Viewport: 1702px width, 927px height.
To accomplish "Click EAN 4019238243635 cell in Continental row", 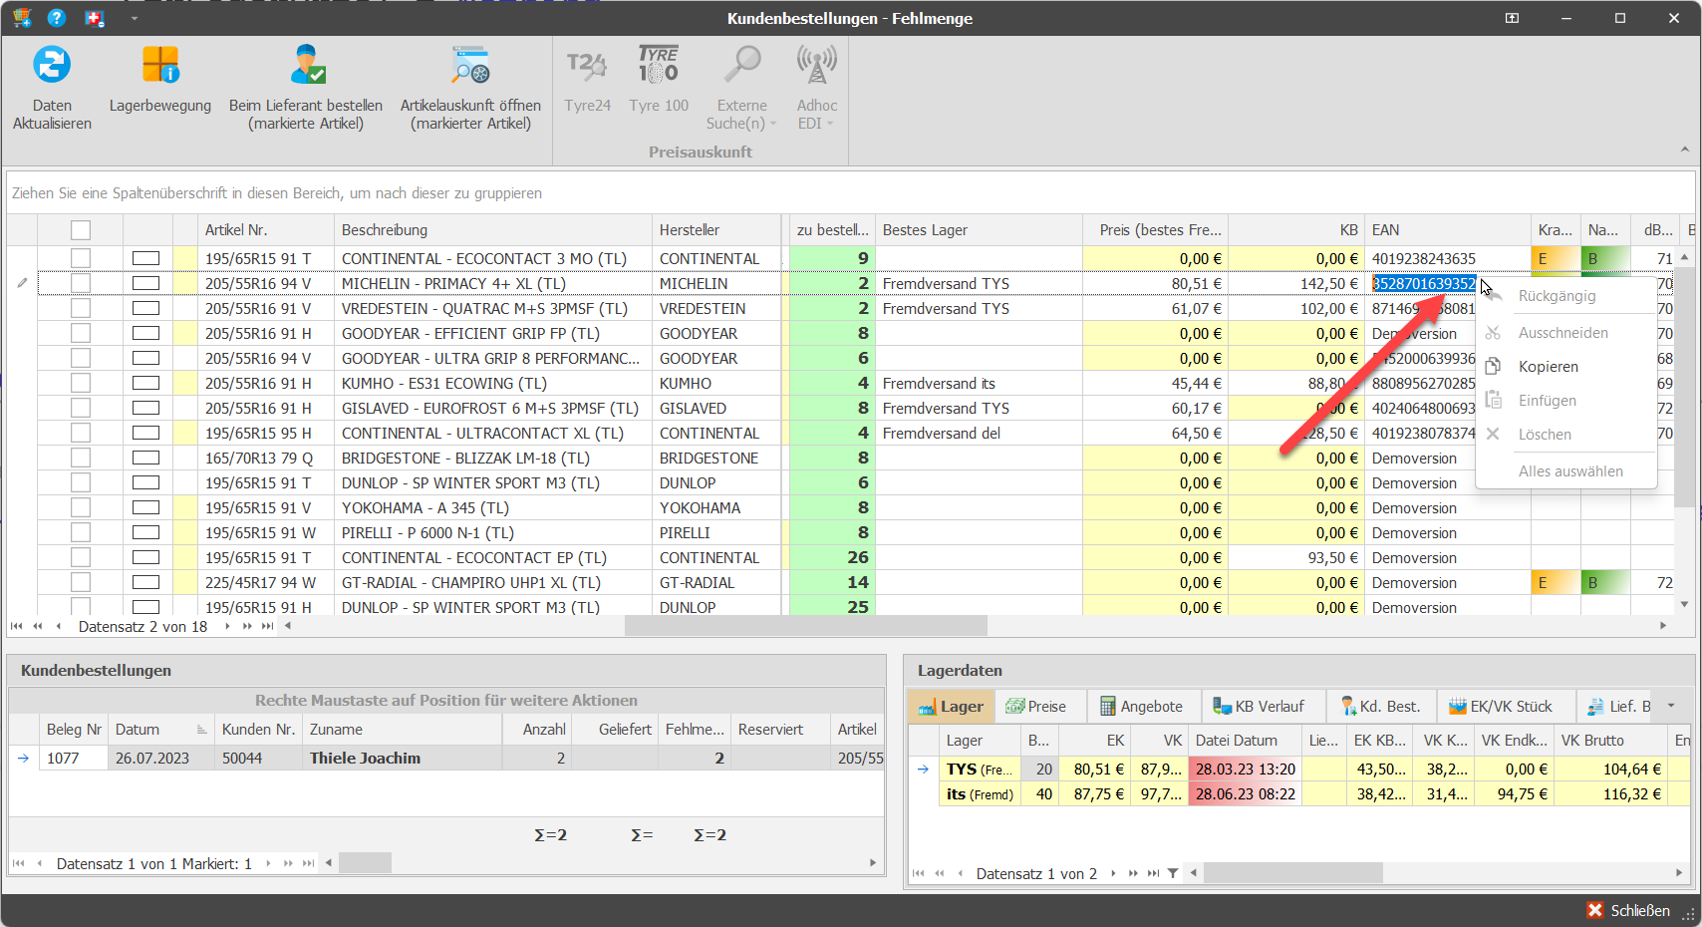I will [x=1447, y=258].
